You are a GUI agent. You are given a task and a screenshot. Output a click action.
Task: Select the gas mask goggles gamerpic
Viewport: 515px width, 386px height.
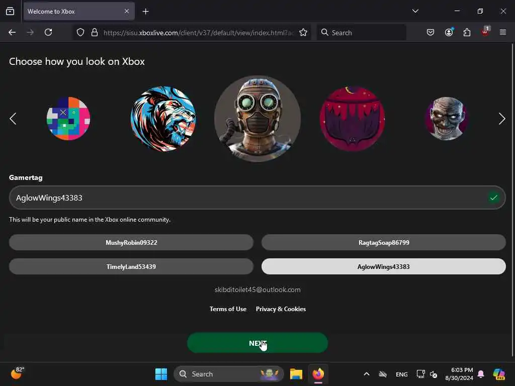click(x=257, y=119)
